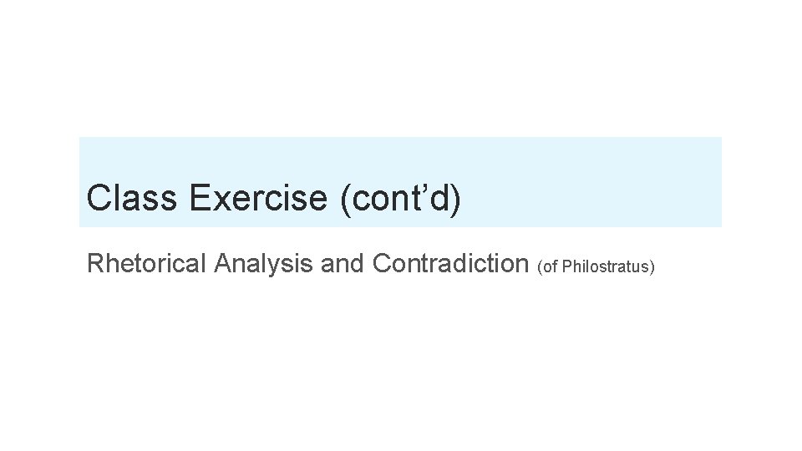
Task: Click the white space right of "(of Philostratus)"
Action: [727, 266]
